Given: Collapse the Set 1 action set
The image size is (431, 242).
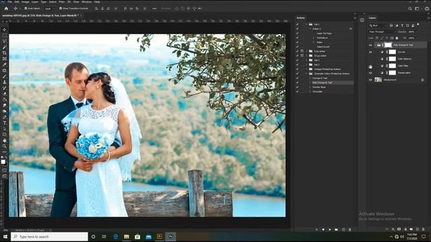Looking at the screenshot, I should [x=306, y=24].
